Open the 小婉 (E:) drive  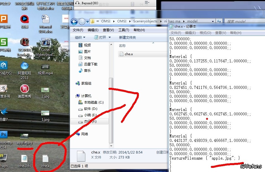point(87,115)
